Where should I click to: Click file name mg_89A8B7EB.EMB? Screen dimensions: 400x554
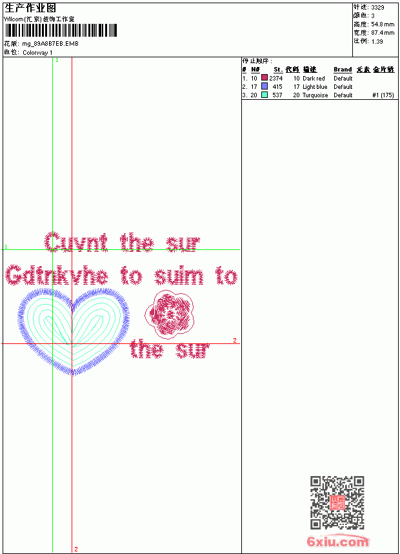50,43
